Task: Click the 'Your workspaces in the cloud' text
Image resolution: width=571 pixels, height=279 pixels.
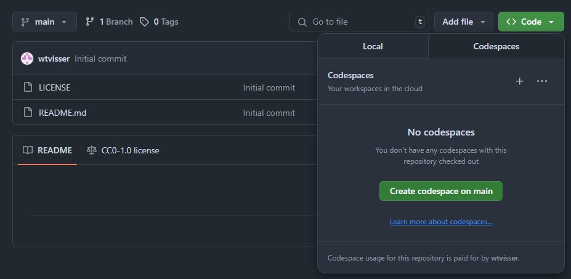Action: [375, 89]
